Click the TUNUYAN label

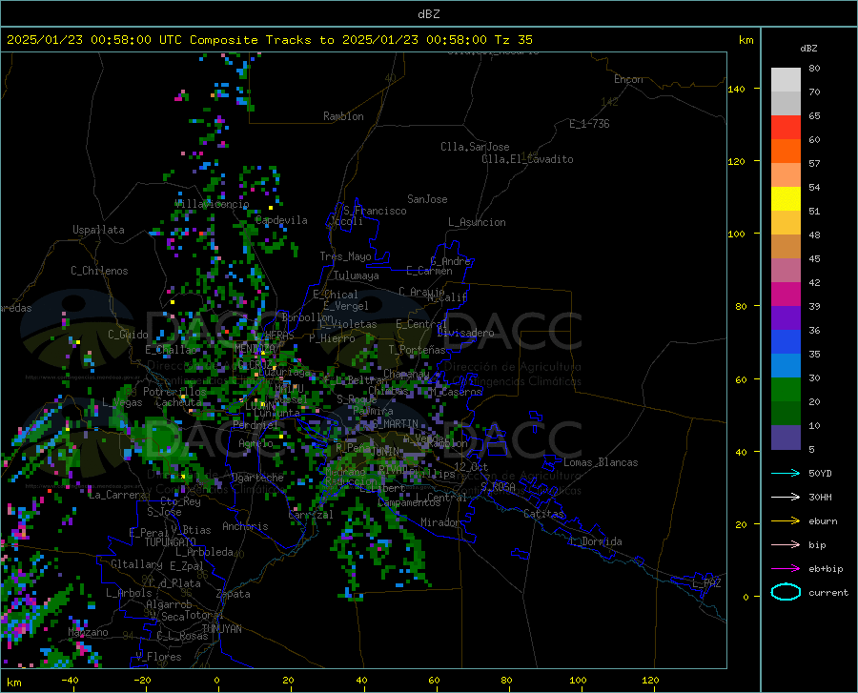point(221,628)
